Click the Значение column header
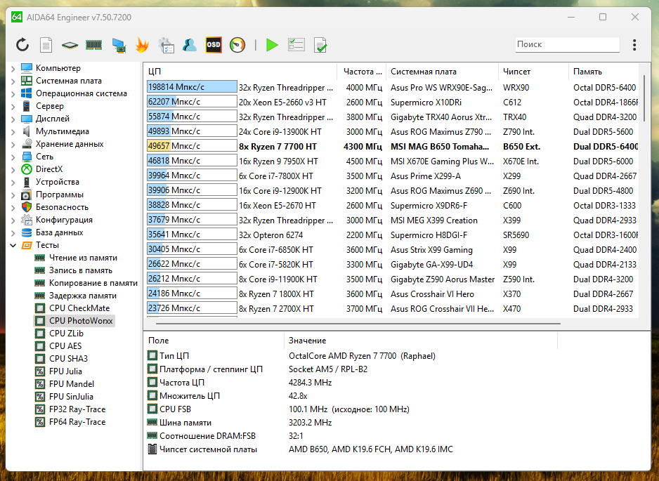 tap(421, 341)
